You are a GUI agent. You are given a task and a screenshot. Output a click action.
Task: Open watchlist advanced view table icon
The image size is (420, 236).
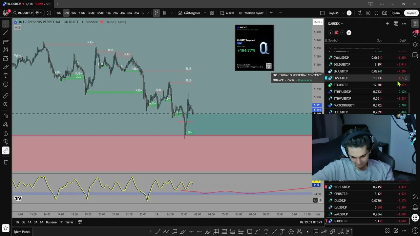click(x=396, y=24)
